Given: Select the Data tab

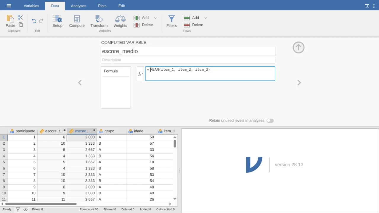Looking at the screenshot, I should coord(55,6).
